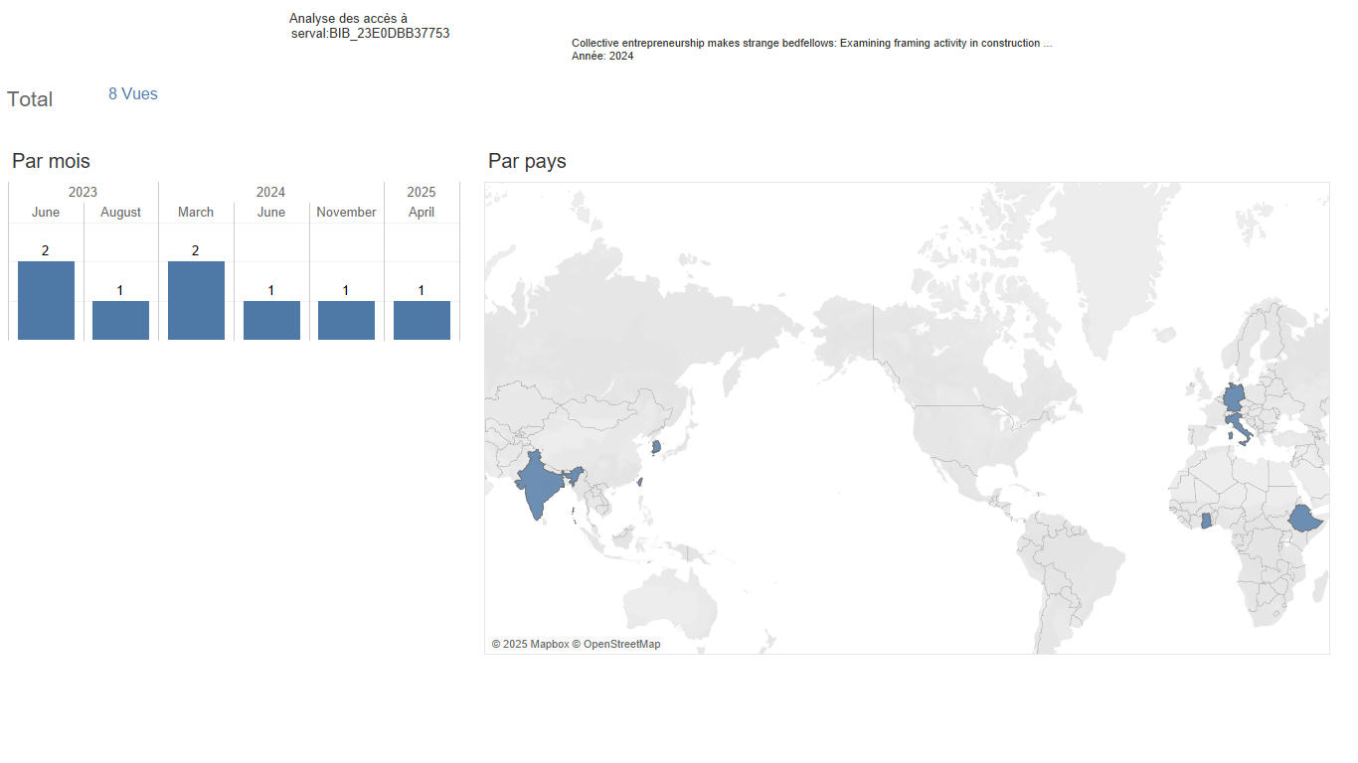Click Ghana highlighted on the map
Image resolution: width=1358 pixels, height=763 pixels.
(1205, 521)
